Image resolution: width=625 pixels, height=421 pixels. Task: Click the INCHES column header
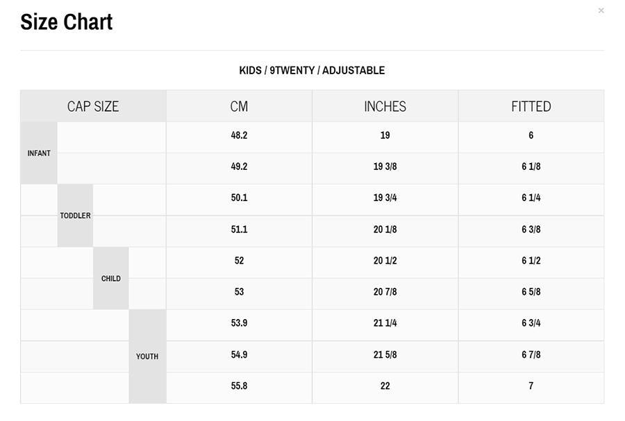(x=385, y=106)
